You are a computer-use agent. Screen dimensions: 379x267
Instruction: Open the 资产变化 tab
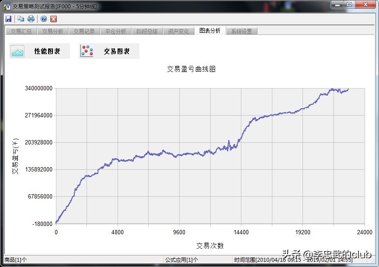179,31
